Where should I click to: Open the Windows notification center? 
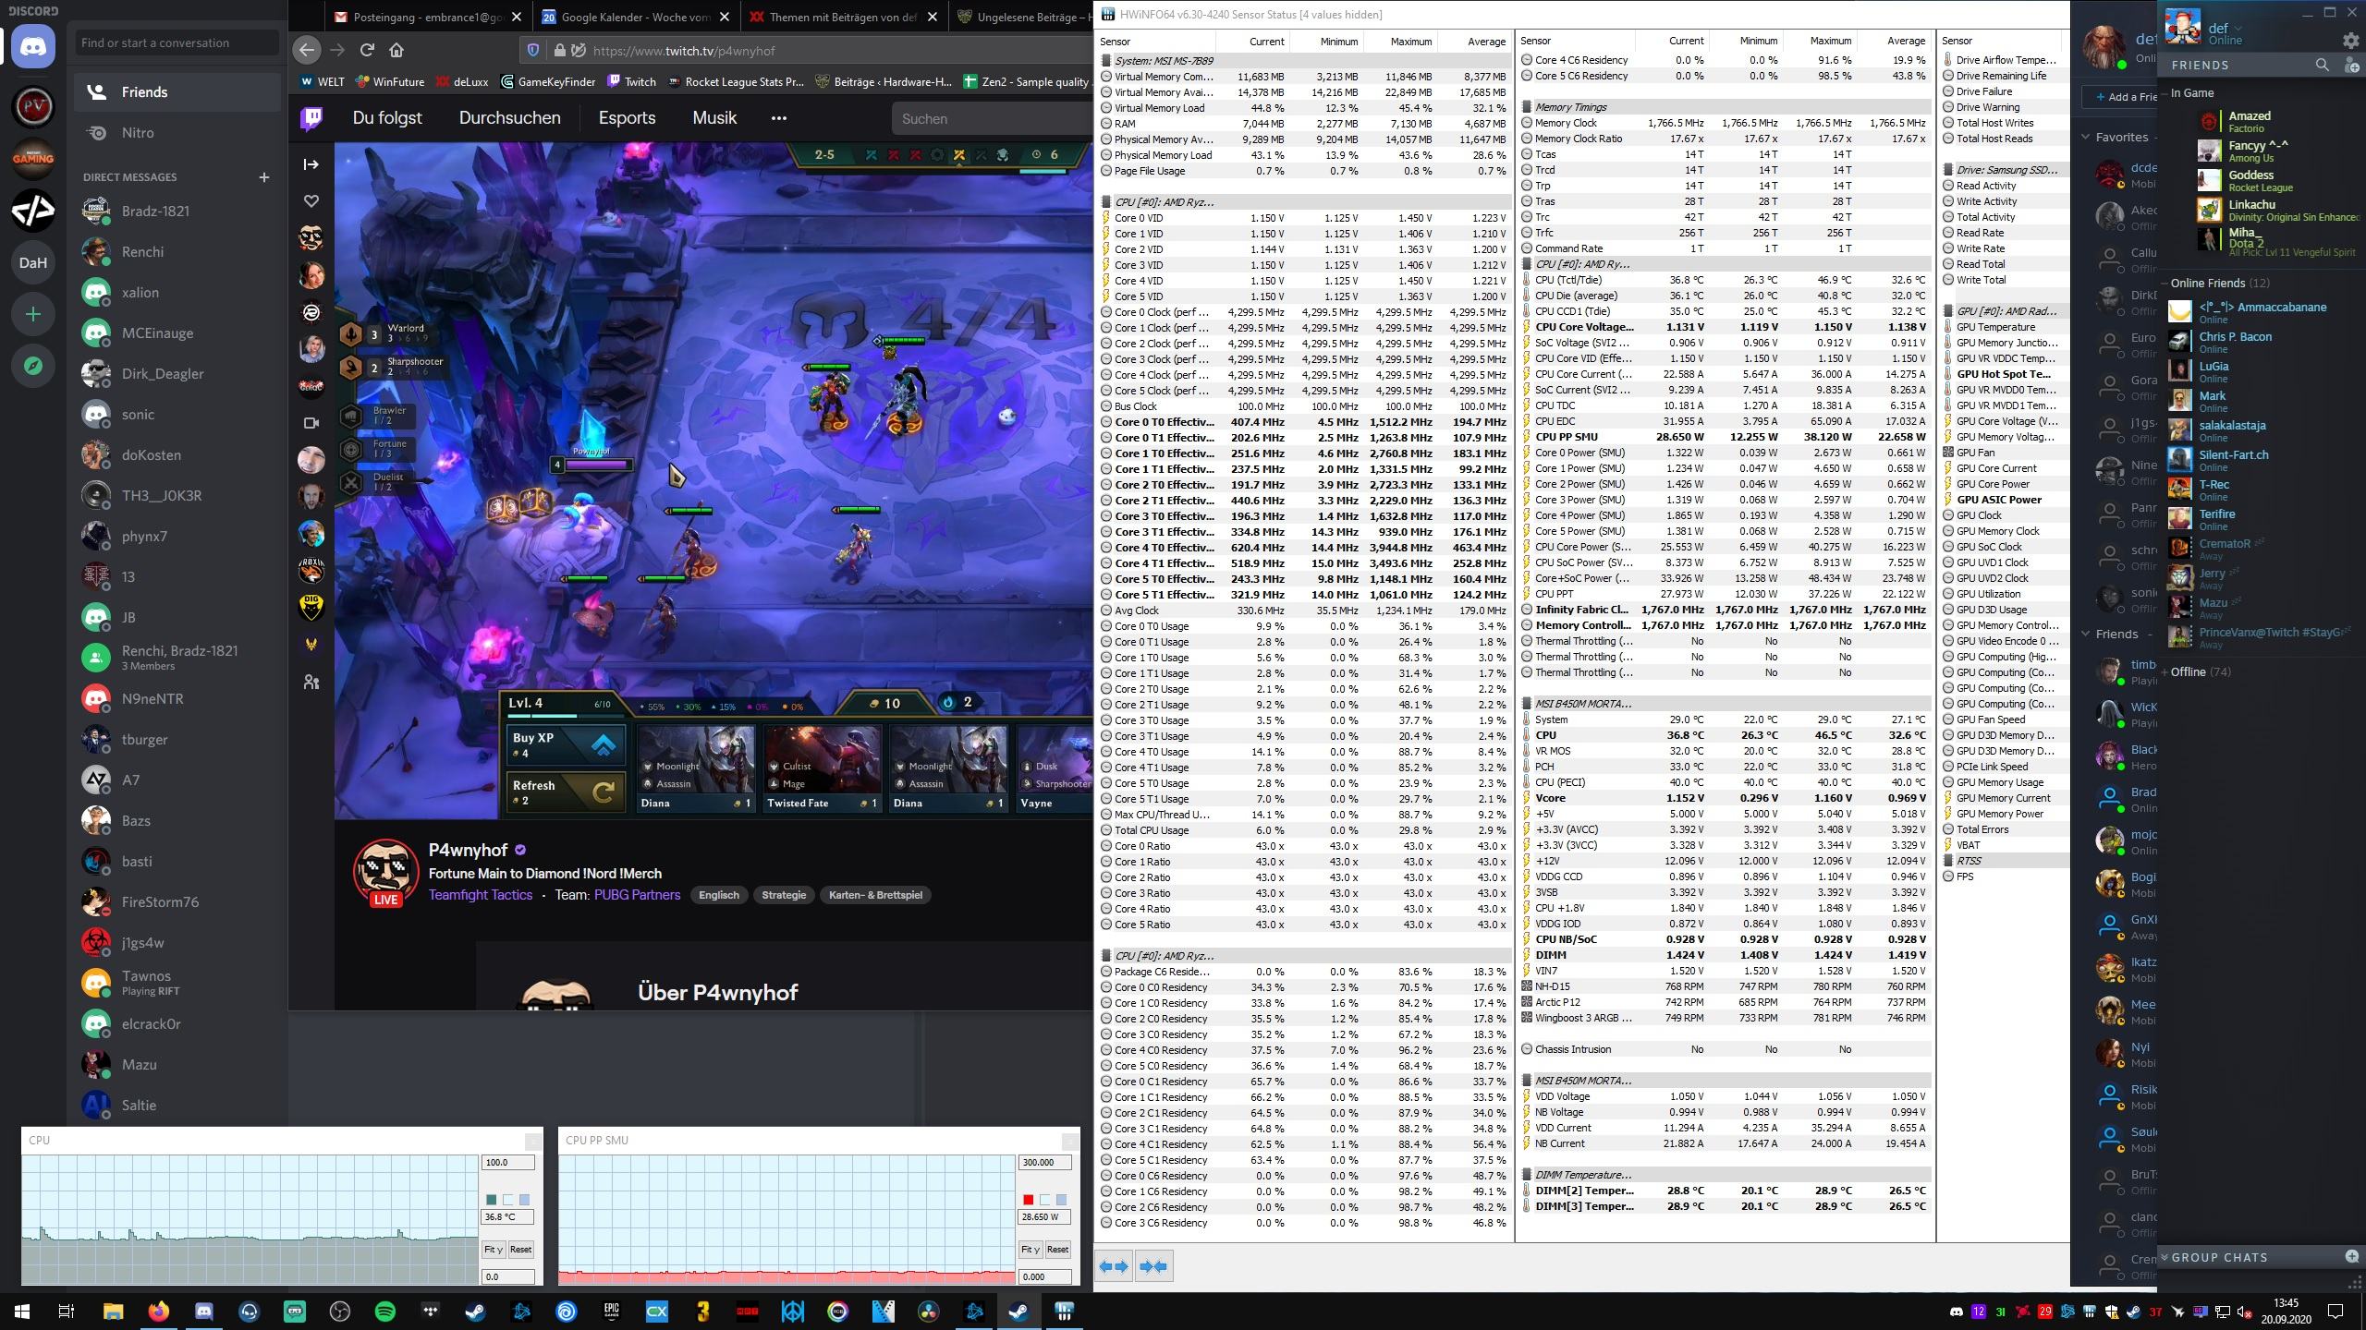click(2336, 1312)
